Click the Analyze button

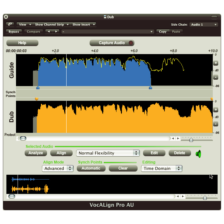36,153
